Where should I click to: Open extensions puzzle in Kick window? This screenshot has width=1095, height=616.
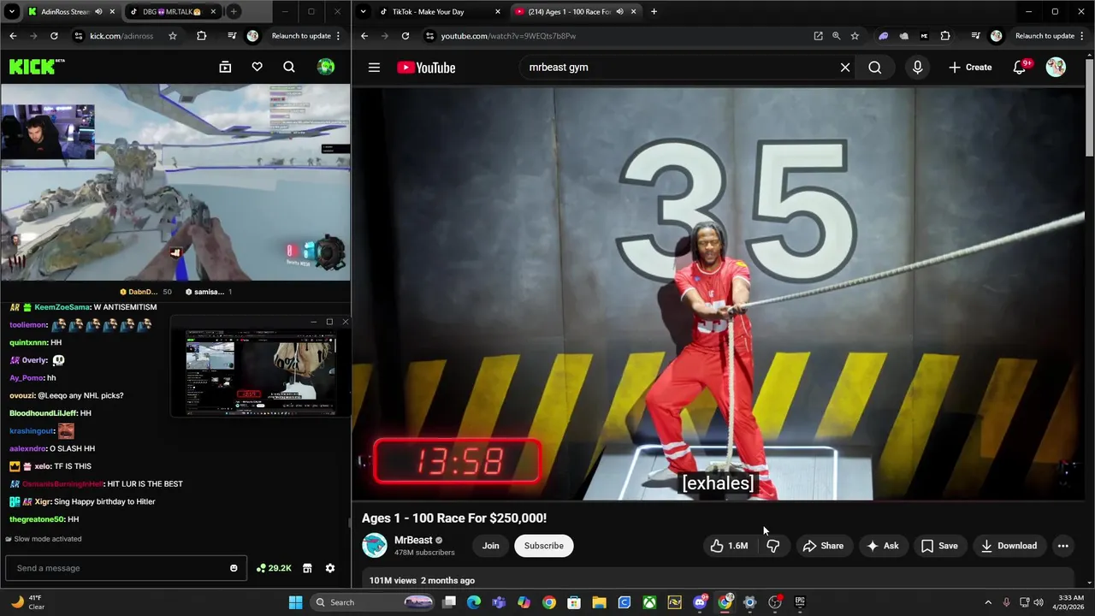tap(201, 36)
